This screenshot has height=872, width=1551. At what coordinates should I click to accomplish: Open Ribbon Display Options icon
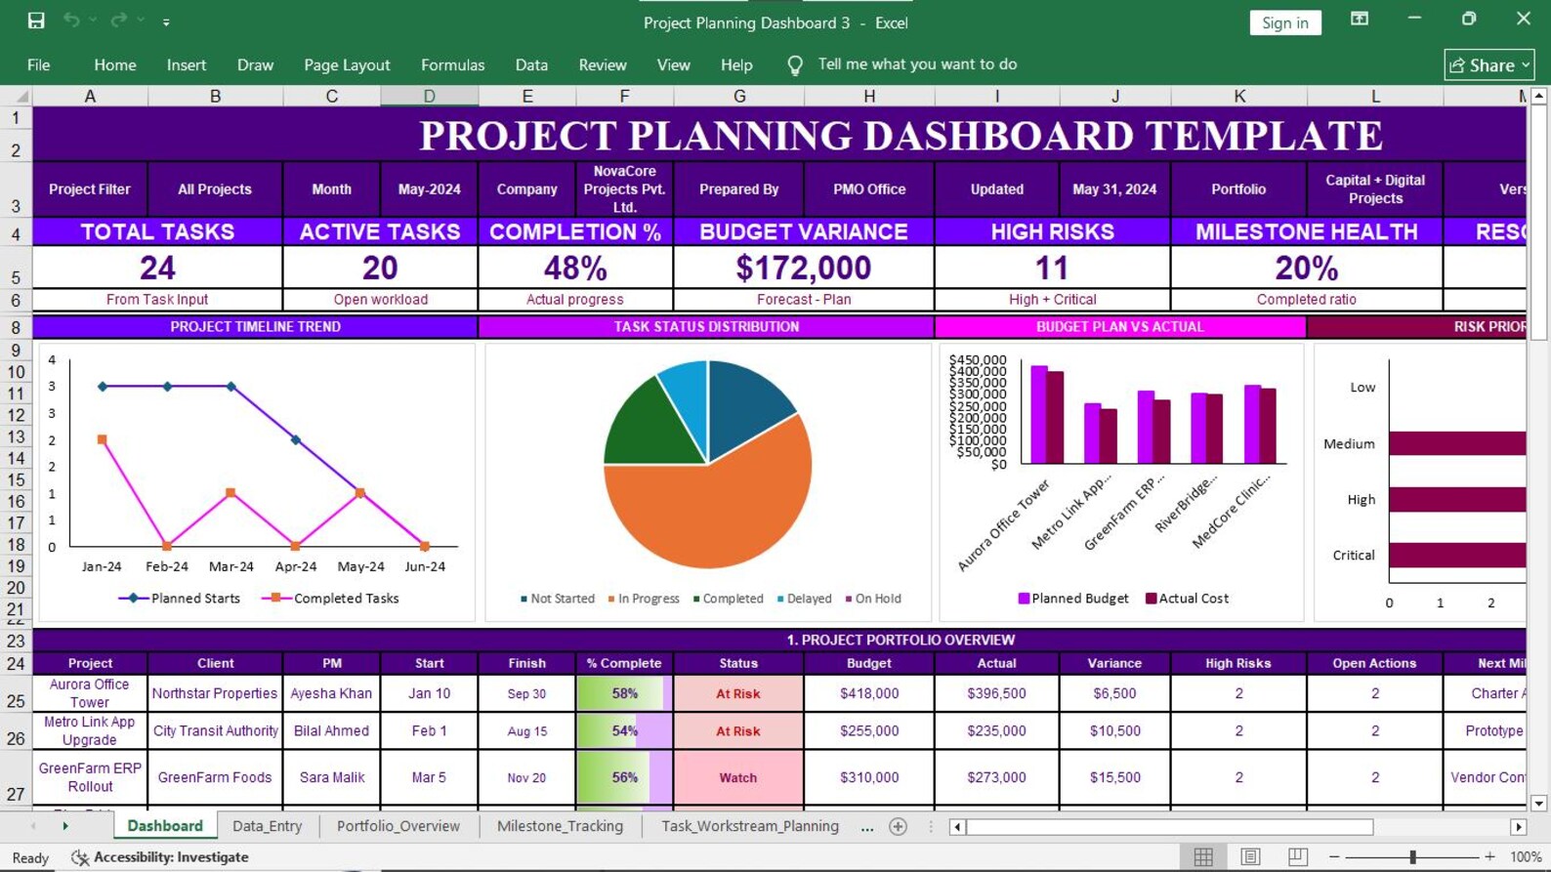[1359, 20]
